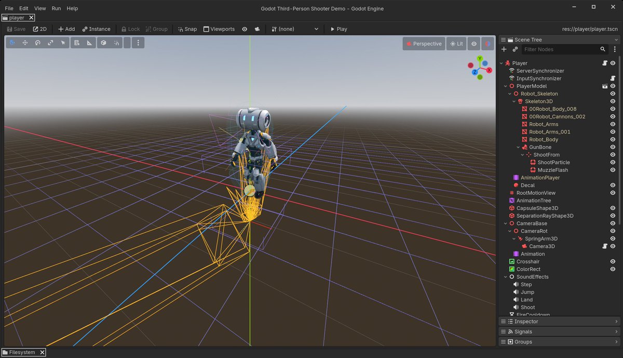Screen dimensions: 623x358
Task: Toggle visibility of the Player node
Action: [613, 63]
